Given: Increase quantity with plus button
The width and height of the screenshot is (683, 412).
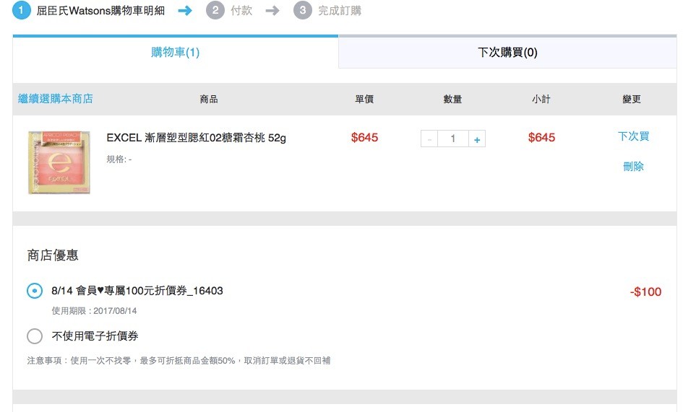Looking at the screenshot, I should (x=477, y=139).
